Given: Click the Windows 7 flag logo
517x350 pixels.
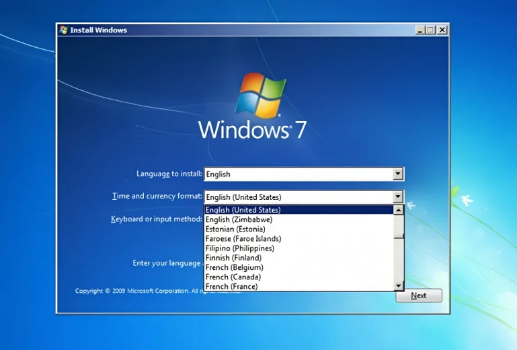Looking at the screenshot, I should point(260,94).
